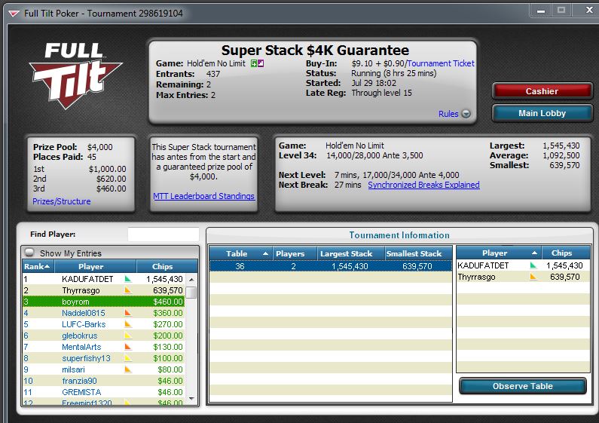Image resolution: width=599 pixels, height=423 pixels.
Task: Open the Cashier
Action: tap(542, 91)
